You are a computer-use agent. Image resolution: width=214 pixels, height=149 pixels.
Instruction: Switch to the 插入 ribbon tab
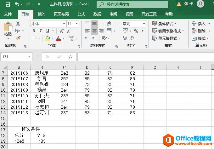click(x=41, y=14)
